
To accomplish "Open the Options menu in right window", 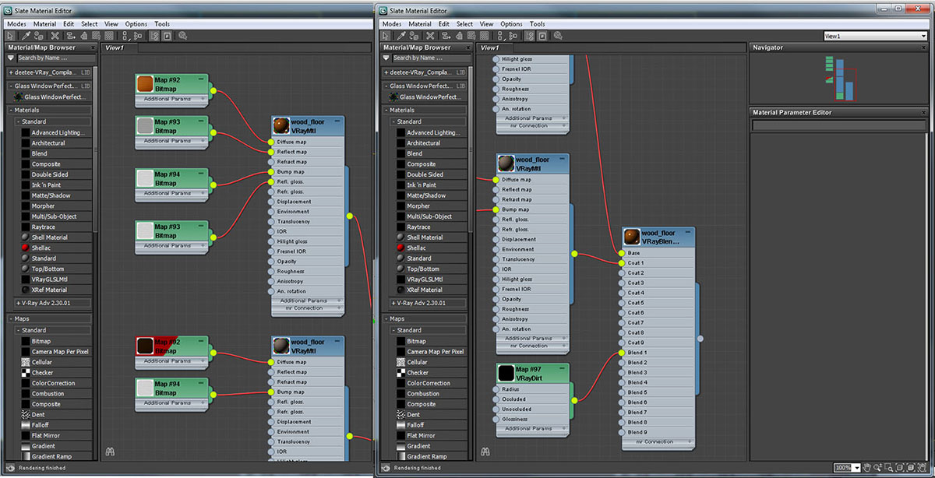I will [511, 24].
